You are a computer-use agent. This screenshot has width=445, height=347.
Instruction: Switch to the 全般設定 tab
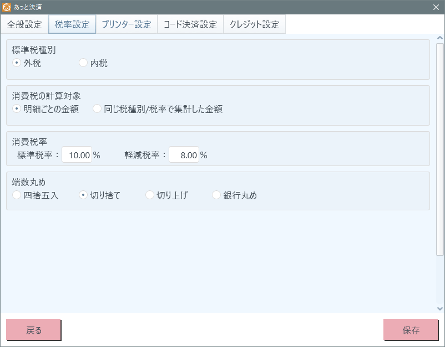coord(24,24)
